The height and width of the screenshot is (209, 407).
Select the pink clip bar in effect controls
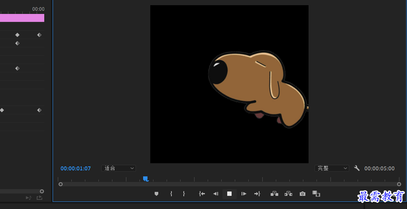pos(22,18)
